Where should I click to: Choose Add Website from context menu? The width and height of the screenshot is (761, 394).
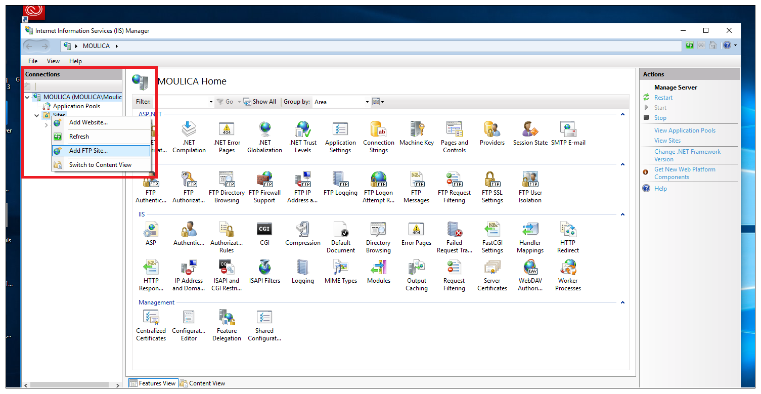pos(101,122)
